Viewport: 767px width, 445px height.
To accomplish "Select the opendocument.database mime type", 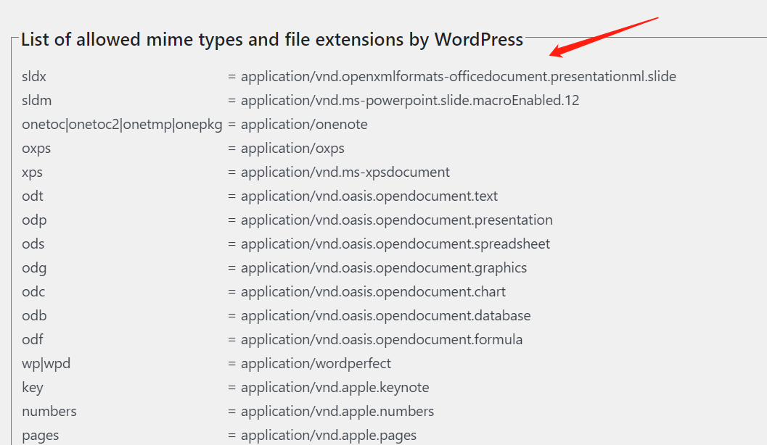I will coord(385,316).
